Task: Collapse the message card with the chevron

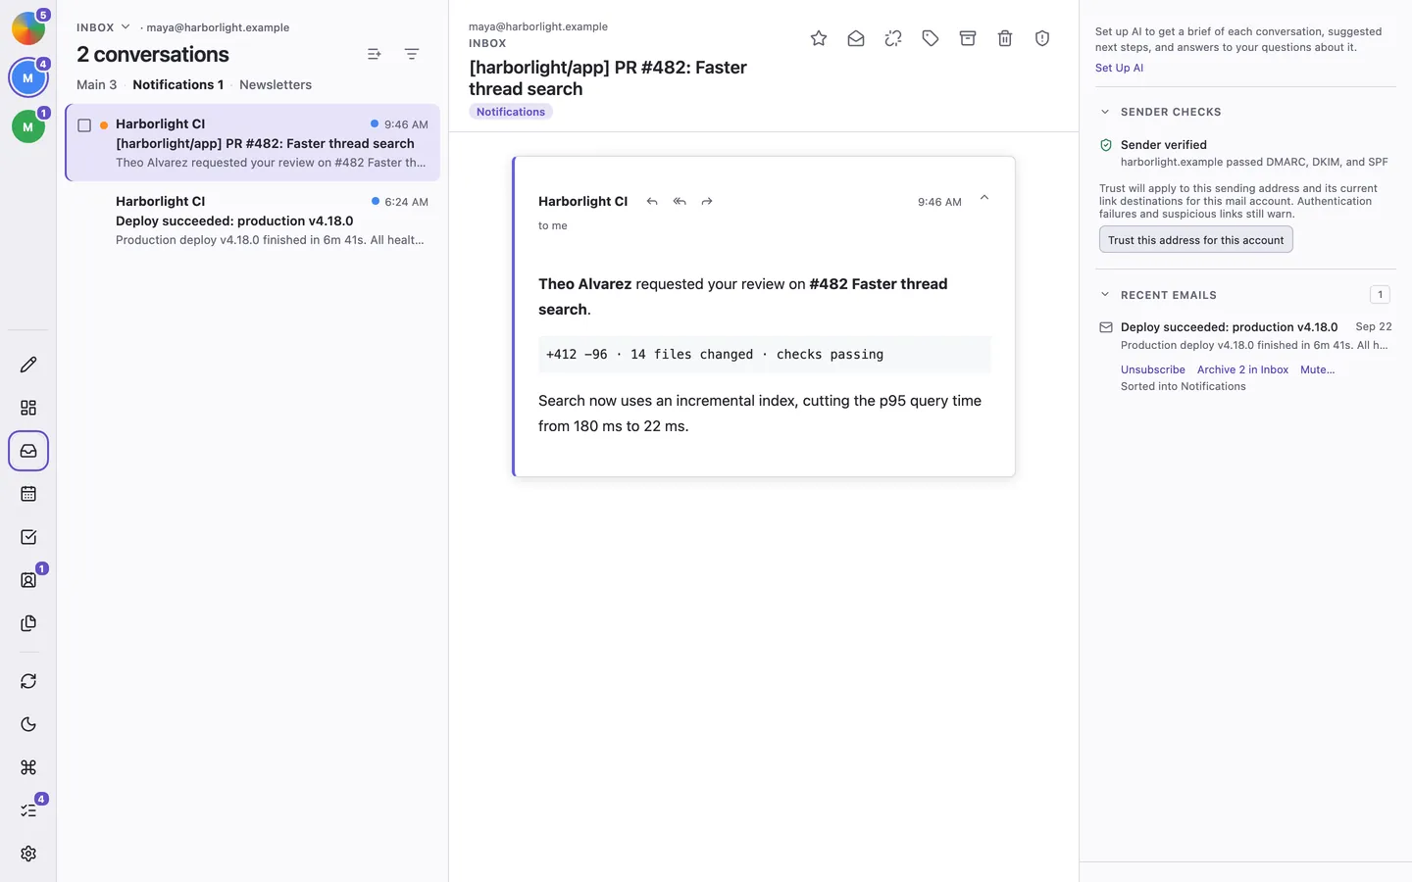Action: pos(984,198)
